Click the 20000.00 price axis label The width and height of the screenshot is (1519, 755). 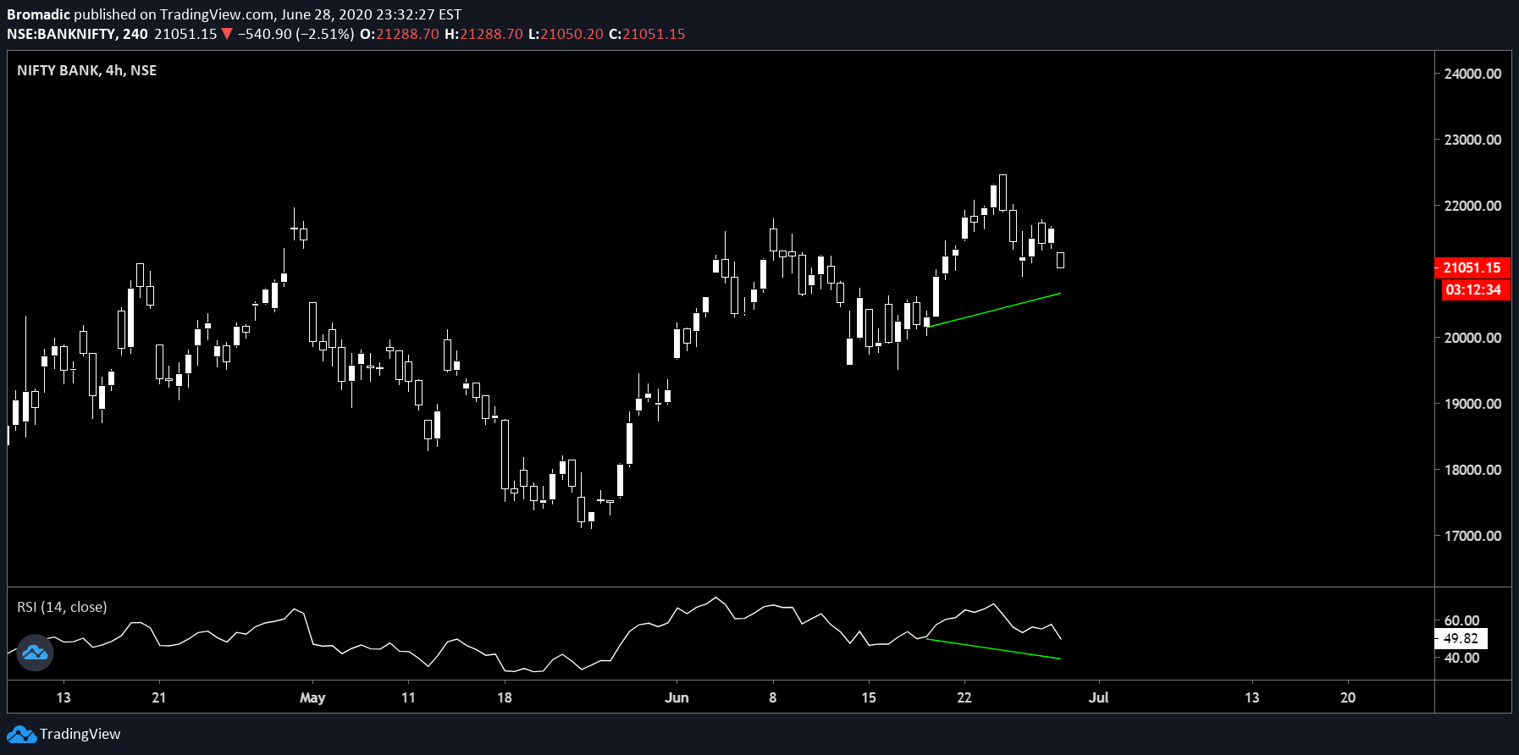point(1472,338)
